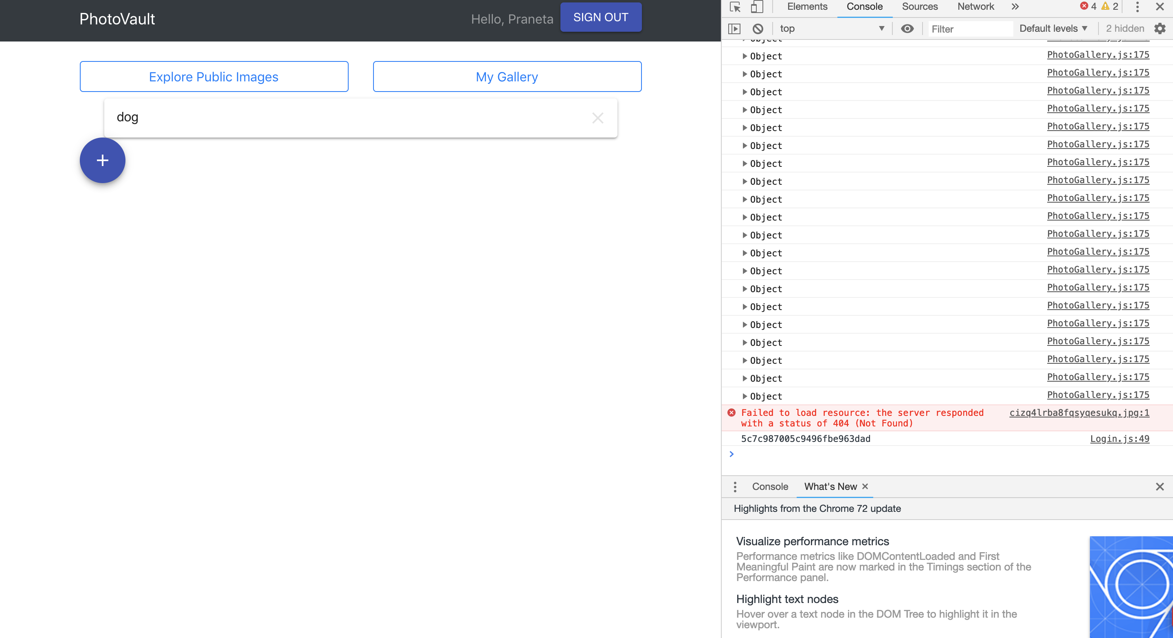Click the more tabs chevron
This screenshot has width=1173, height=638.
[1015, 7]
